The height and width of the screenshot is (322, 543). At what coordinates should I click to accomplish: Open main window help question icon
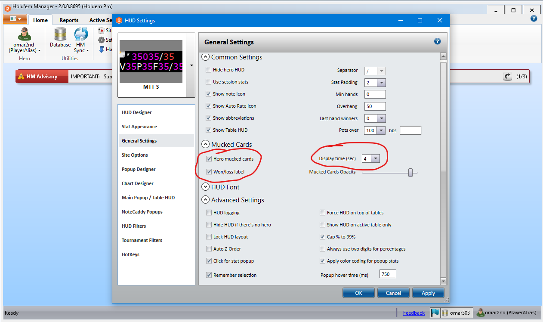(x=534, y=19)
